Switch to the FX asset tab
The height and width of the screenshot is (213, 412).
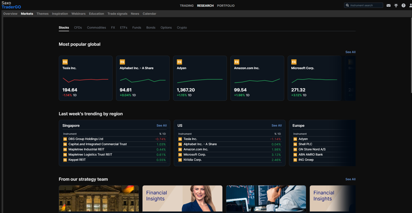(x=113, y=28)
